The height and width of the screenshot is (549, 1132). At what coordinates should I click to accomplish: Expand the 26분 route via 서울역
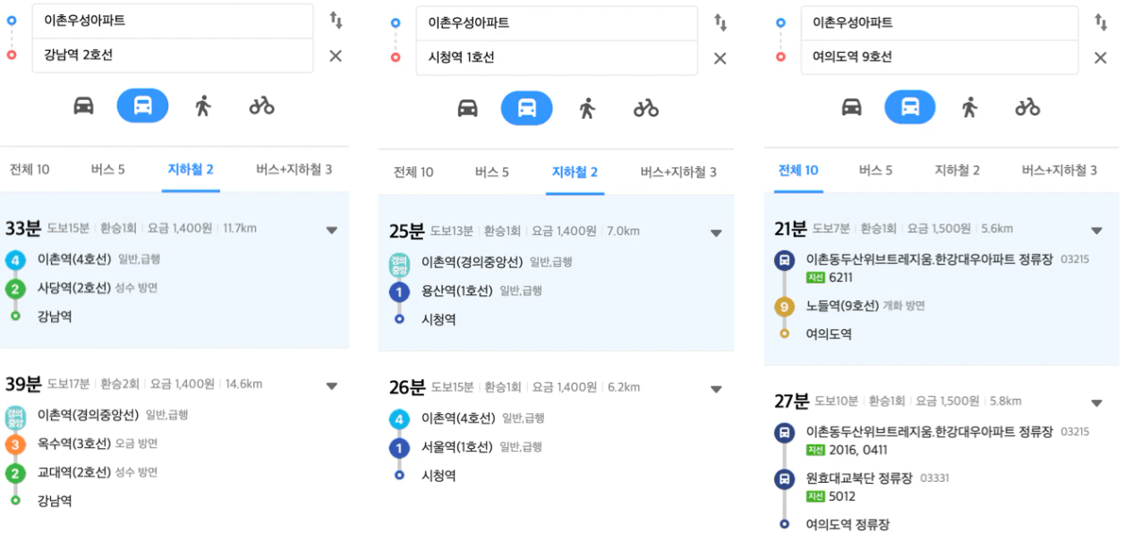point(716,389)
